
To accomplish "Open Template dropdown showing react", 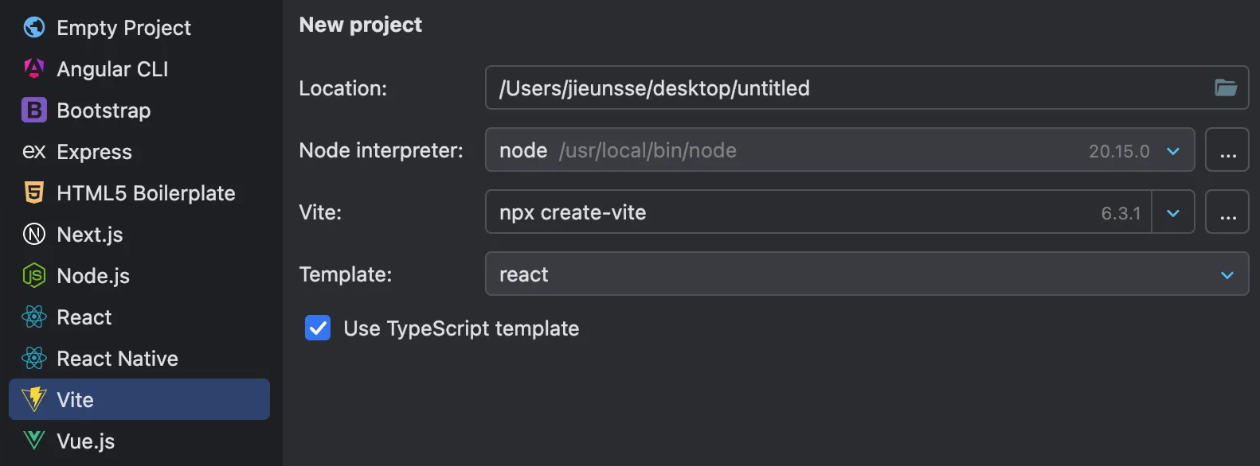I will [867, 274].
